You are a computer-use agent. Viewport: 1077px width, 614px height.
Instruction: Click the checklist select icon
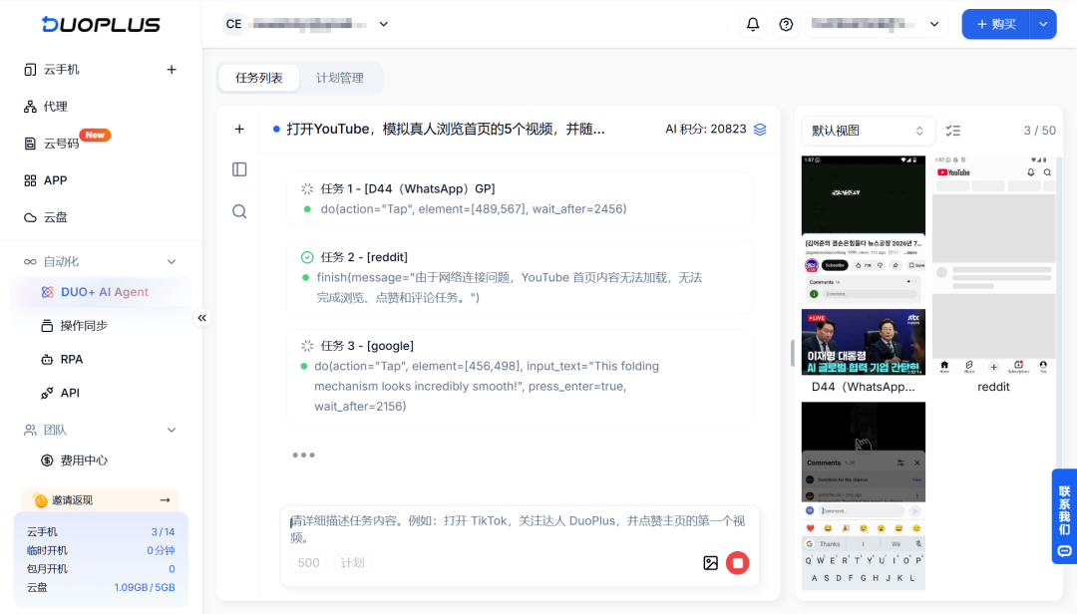coord(952,131)
